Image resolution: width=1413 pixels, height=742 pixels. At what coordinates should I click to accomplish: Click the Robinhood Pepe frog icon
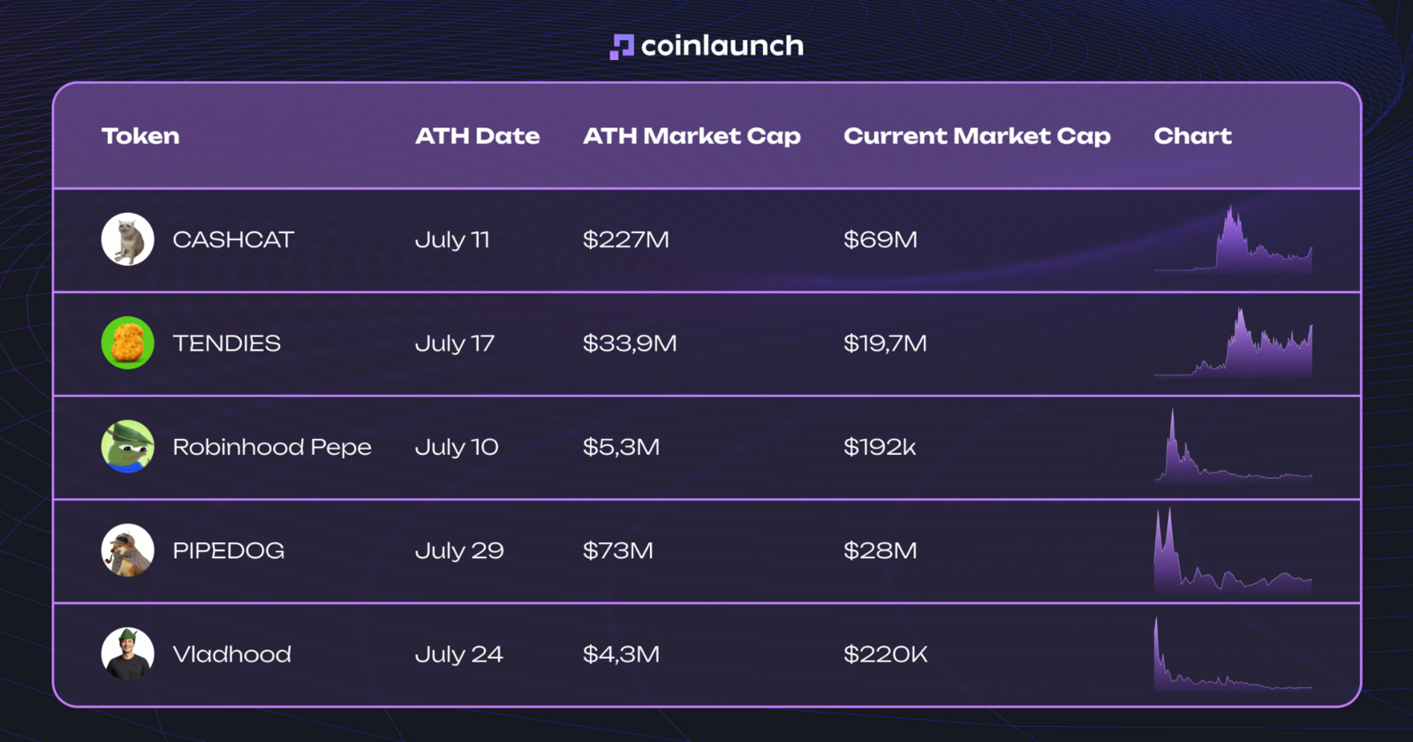tap(128, 446)
